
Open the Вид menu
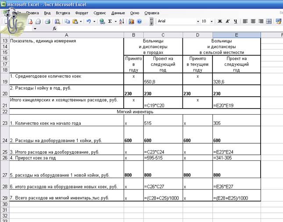(47, 13)
